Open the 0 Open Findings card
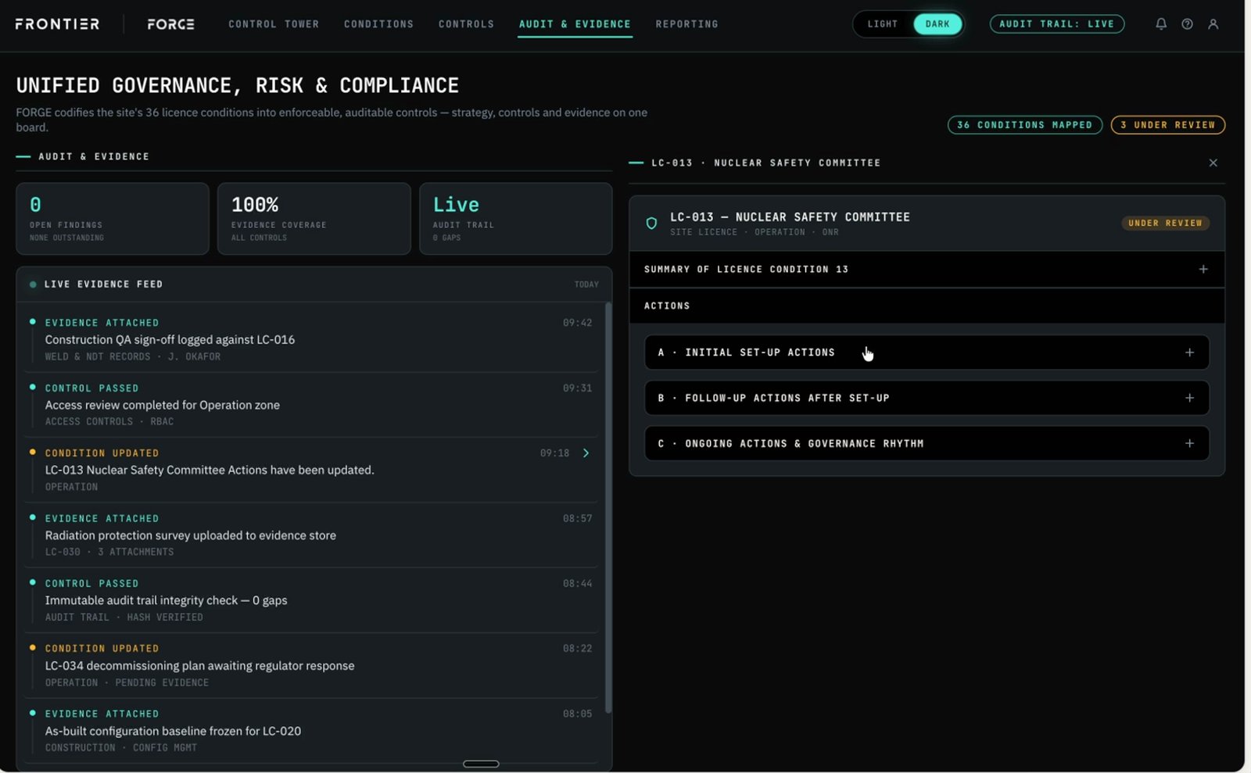The width and height of the screenshot is (1251, 773). pyautogui.click(x=113, y=219)
